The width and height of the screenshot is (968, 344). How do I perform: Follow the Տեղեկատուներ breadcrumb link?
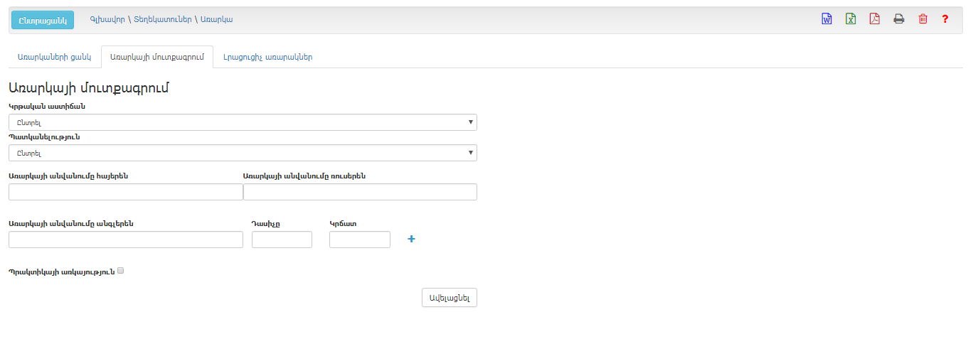162,19
